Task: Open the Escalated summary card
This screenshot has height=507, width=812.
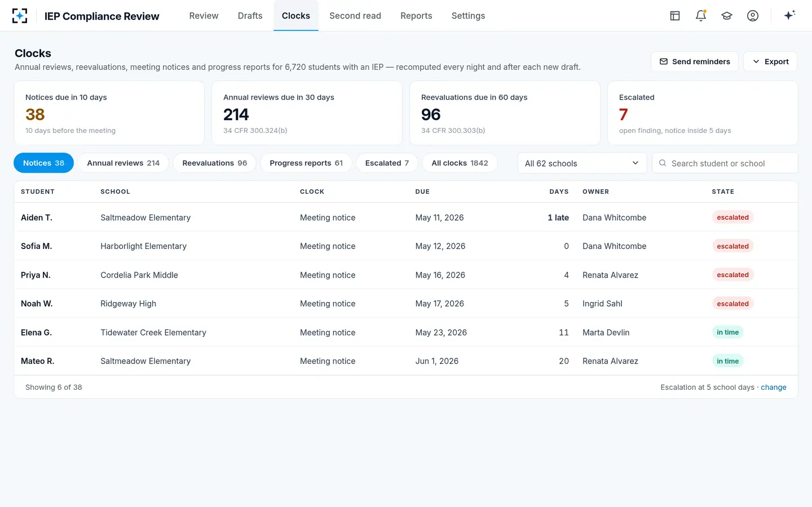Action: click(x=703, y=113)
